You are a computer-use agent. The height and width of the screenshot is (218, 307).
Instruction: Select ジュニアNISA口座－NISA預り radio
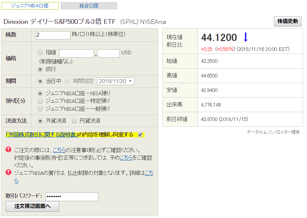[x=40, y=93]
